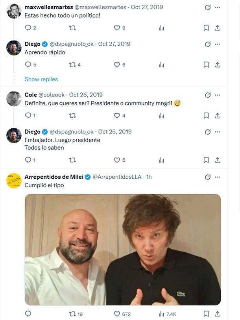Retweet Cole's community mngr tweet
This screenshot has width=240, height=320.
tap(72, 116)
